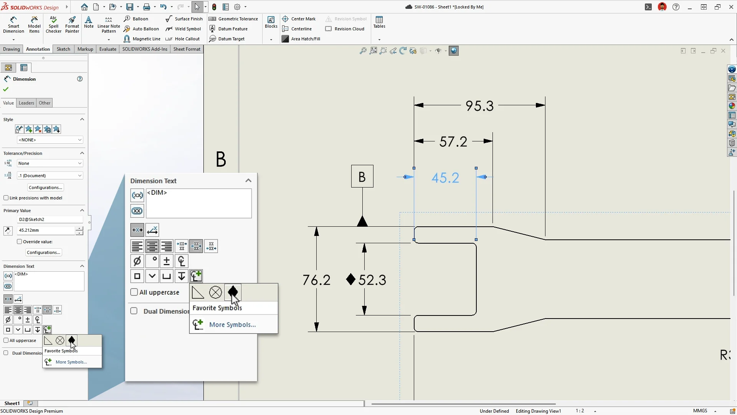This screenshot has width=737, height=415.
Task: Open the Spell Checker tool
Action: click(x=53, y=25)
